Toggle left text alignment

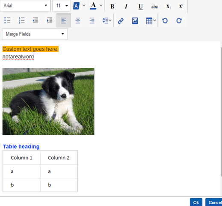tap(64, 20)
